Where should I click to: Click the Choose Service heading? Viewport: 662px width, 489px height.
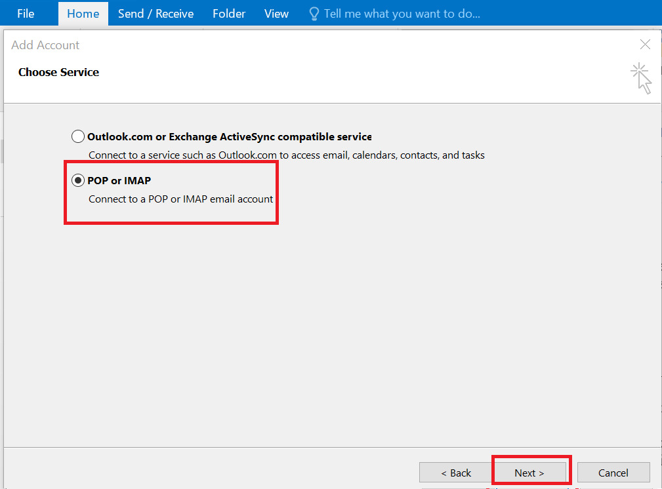click(x=58, y=72)
